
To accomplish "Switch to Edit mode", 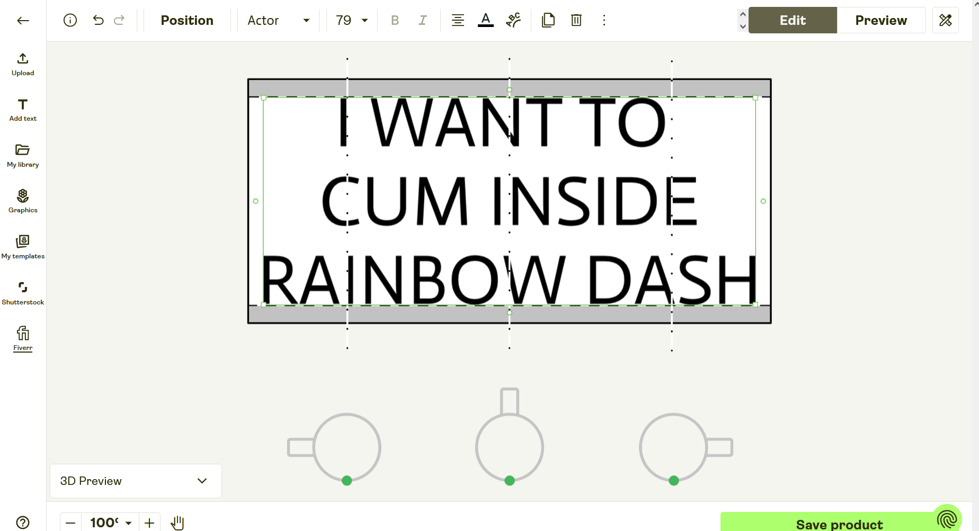I will [x=793, y=20].
